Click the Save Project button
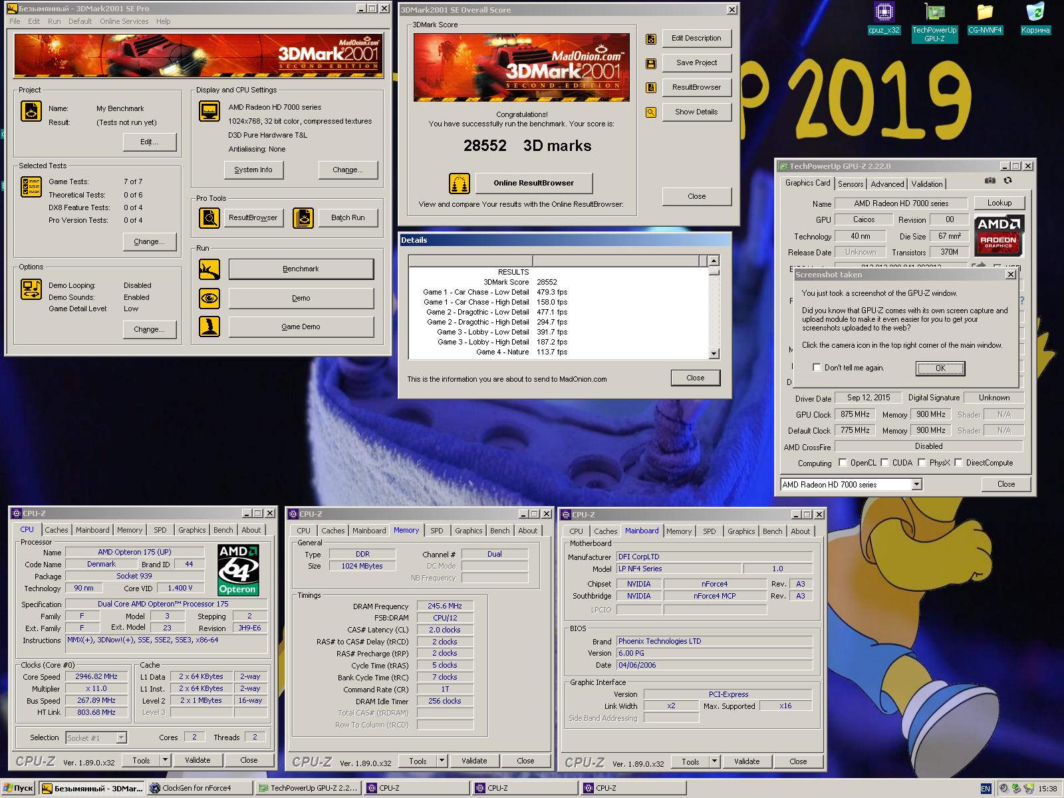The image size is (1064, 798). pos(697,63)
